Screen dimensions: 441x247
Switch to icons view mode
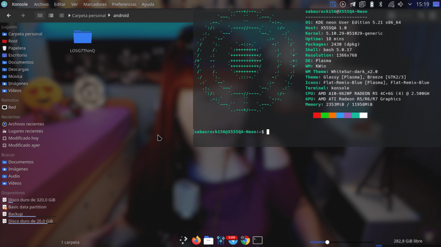click(40, 15)
